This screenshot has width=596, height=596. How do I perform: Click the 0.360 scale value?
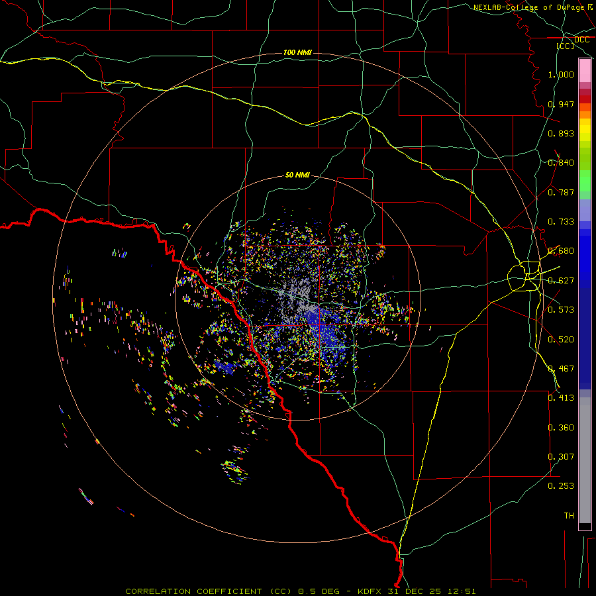pyautogui.click(x=561, y=428)
